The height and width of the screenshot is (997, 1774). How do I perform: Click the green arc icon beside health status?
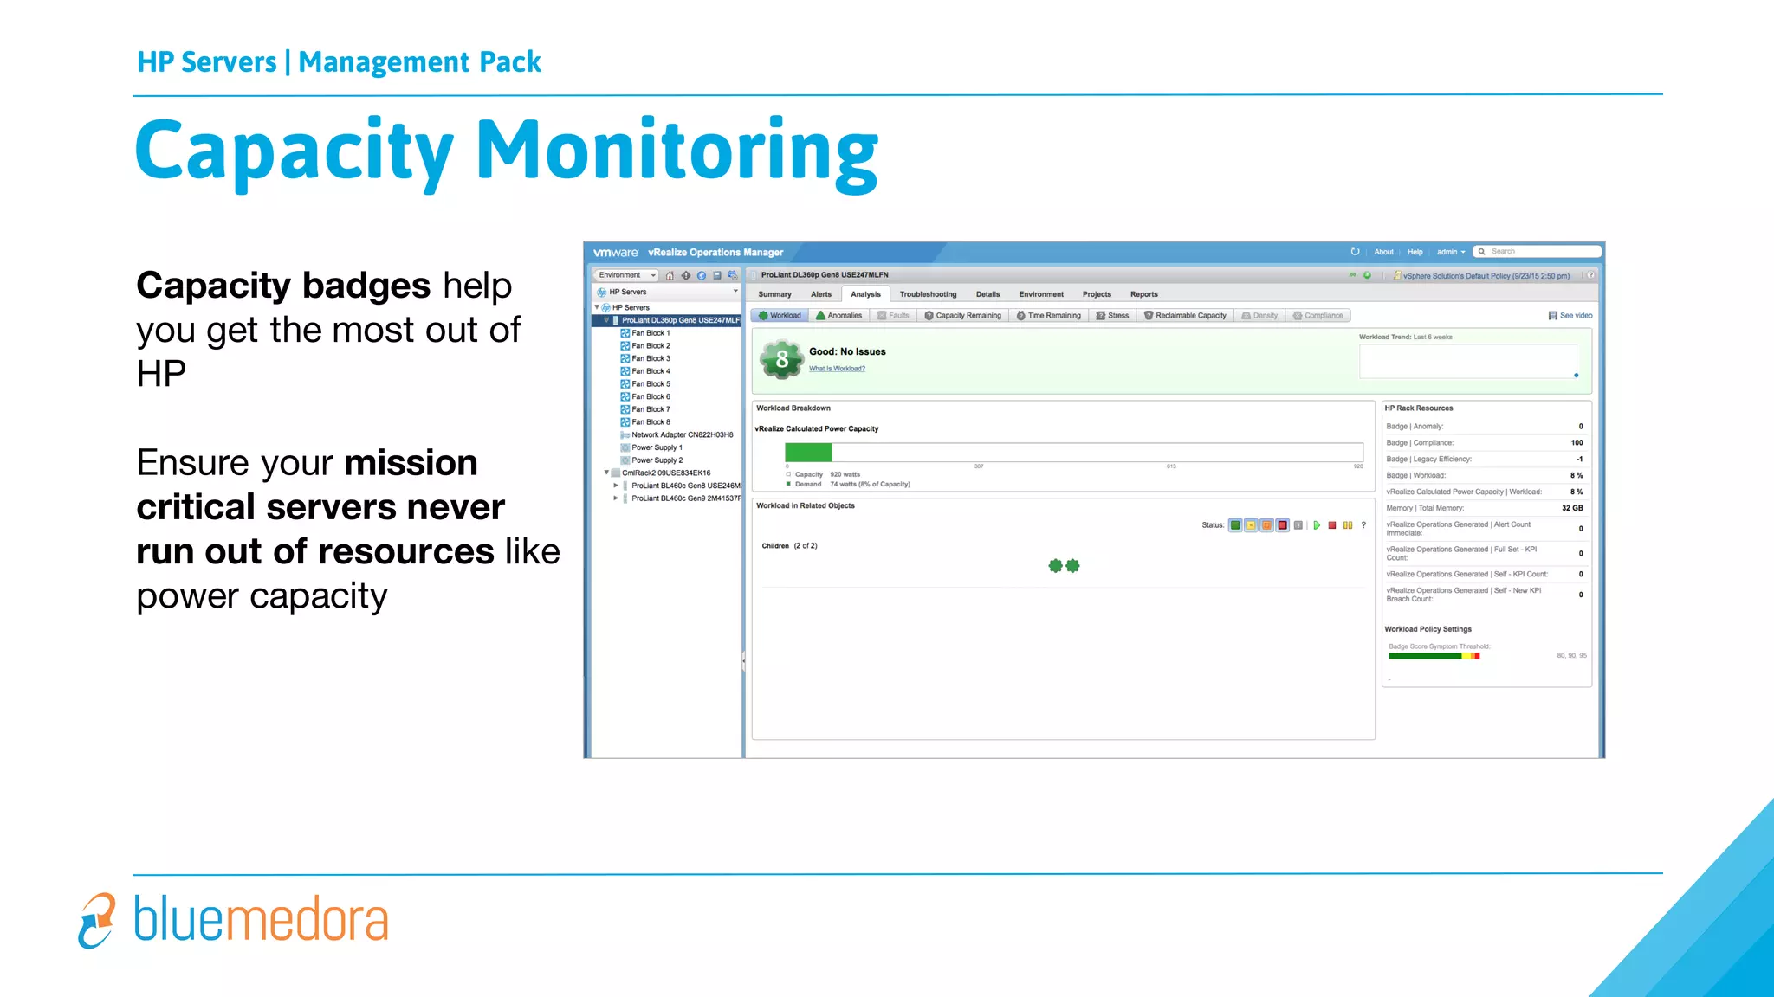(1353, 275)
